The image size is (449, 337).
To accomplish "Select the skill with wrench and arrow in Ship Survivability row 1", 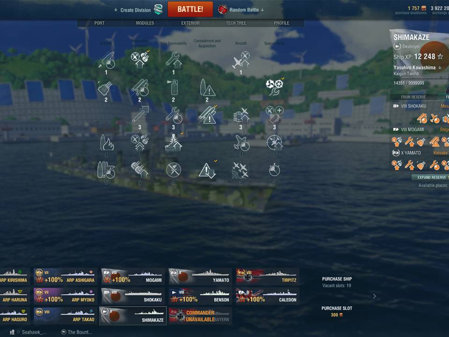I will 174,59.
